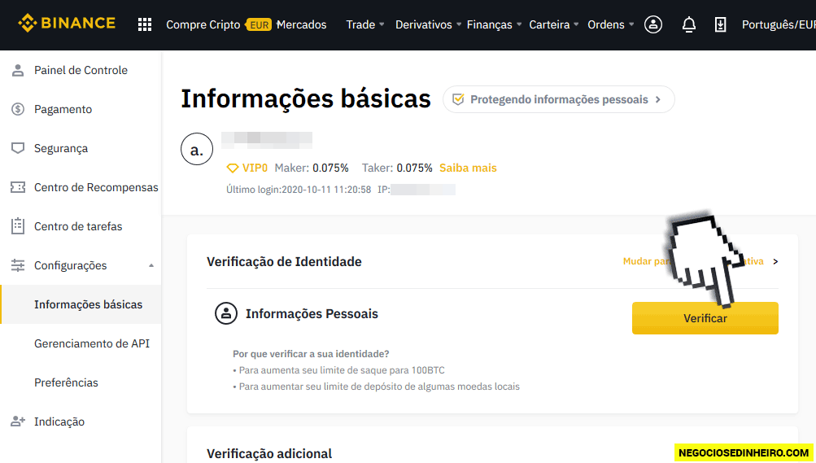Click the Configurações sliders icon
The height and width of the screenshot is (463, 816).
18,265
